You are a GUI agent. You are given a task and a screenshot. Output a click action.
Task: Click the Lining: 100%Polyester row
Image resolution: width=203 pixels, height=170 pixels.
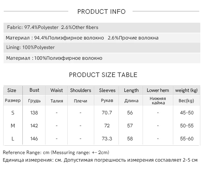pos(31,47)
